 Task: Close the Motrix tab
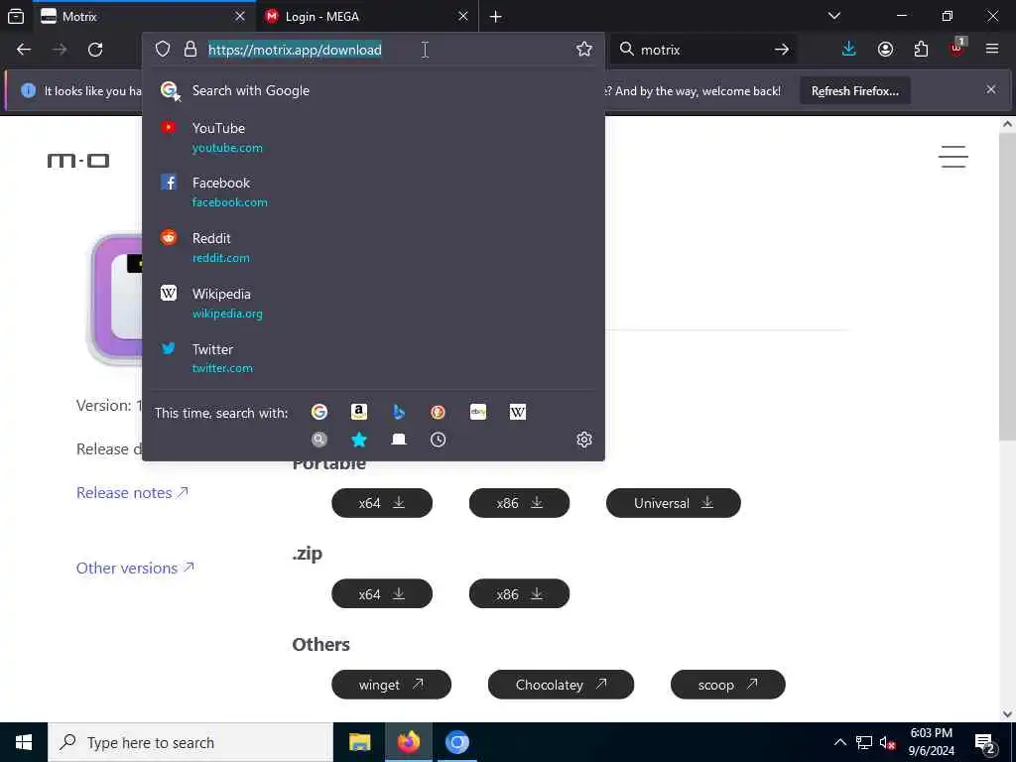[240, 17]
